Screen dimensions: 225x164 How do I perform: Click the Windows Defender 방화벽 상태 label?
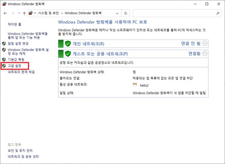point(82,72)
